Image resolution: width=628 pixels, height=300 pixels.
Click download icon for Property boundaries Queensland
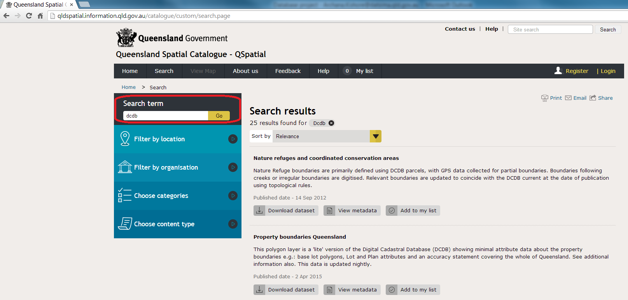(259, 290)
